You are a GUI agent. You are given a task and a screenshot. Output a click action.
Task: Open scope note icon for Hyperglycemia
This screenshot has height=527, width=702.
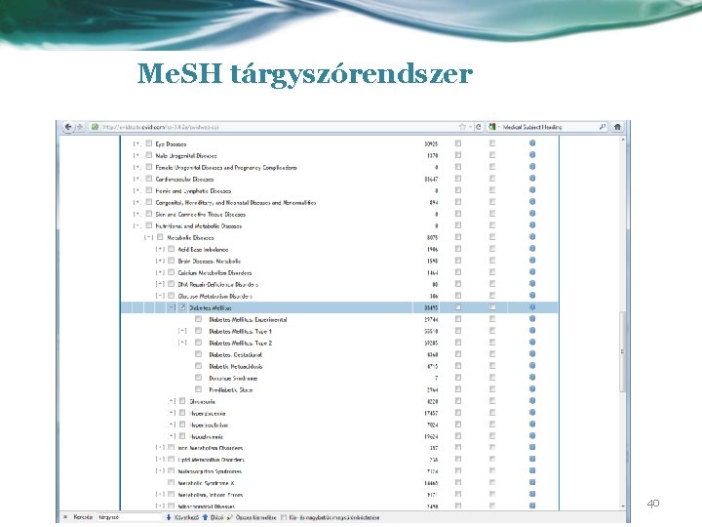tap(532, 412)
